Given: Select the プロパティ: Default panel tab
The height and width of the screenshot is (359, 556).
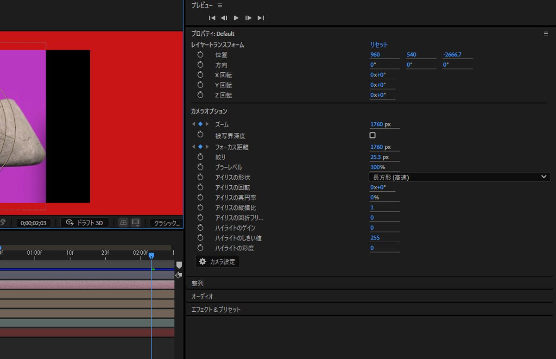Looking at the screenshot, I should tap(213, 34).
